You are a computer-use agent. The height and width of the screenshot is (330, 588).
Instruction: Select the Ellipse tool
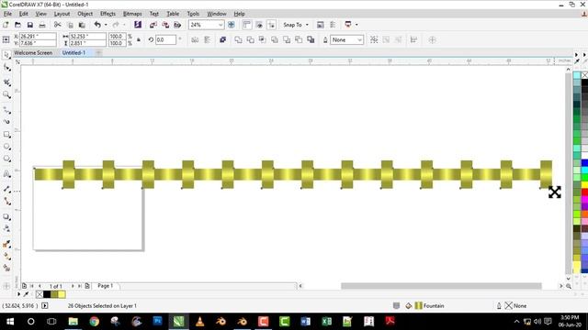pos(6,147)
